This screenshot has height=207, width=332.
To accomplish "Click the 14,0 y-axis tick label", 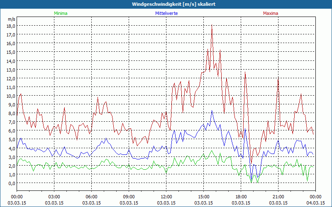I will coord(10,61).
